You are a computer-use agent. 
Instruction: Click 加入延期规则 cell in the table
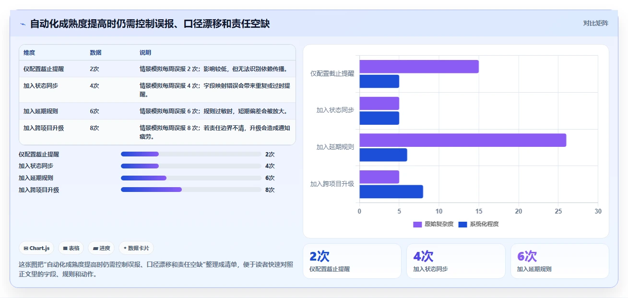[41, 111]
